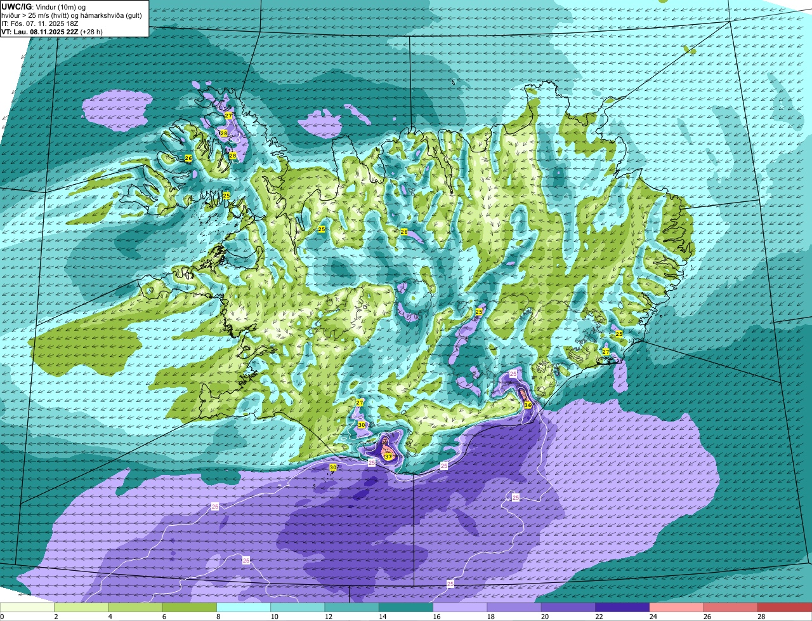Click the 12–14 m/s teal legend swatch
This screenshot has width=812, height=621.
coord(352,607)
